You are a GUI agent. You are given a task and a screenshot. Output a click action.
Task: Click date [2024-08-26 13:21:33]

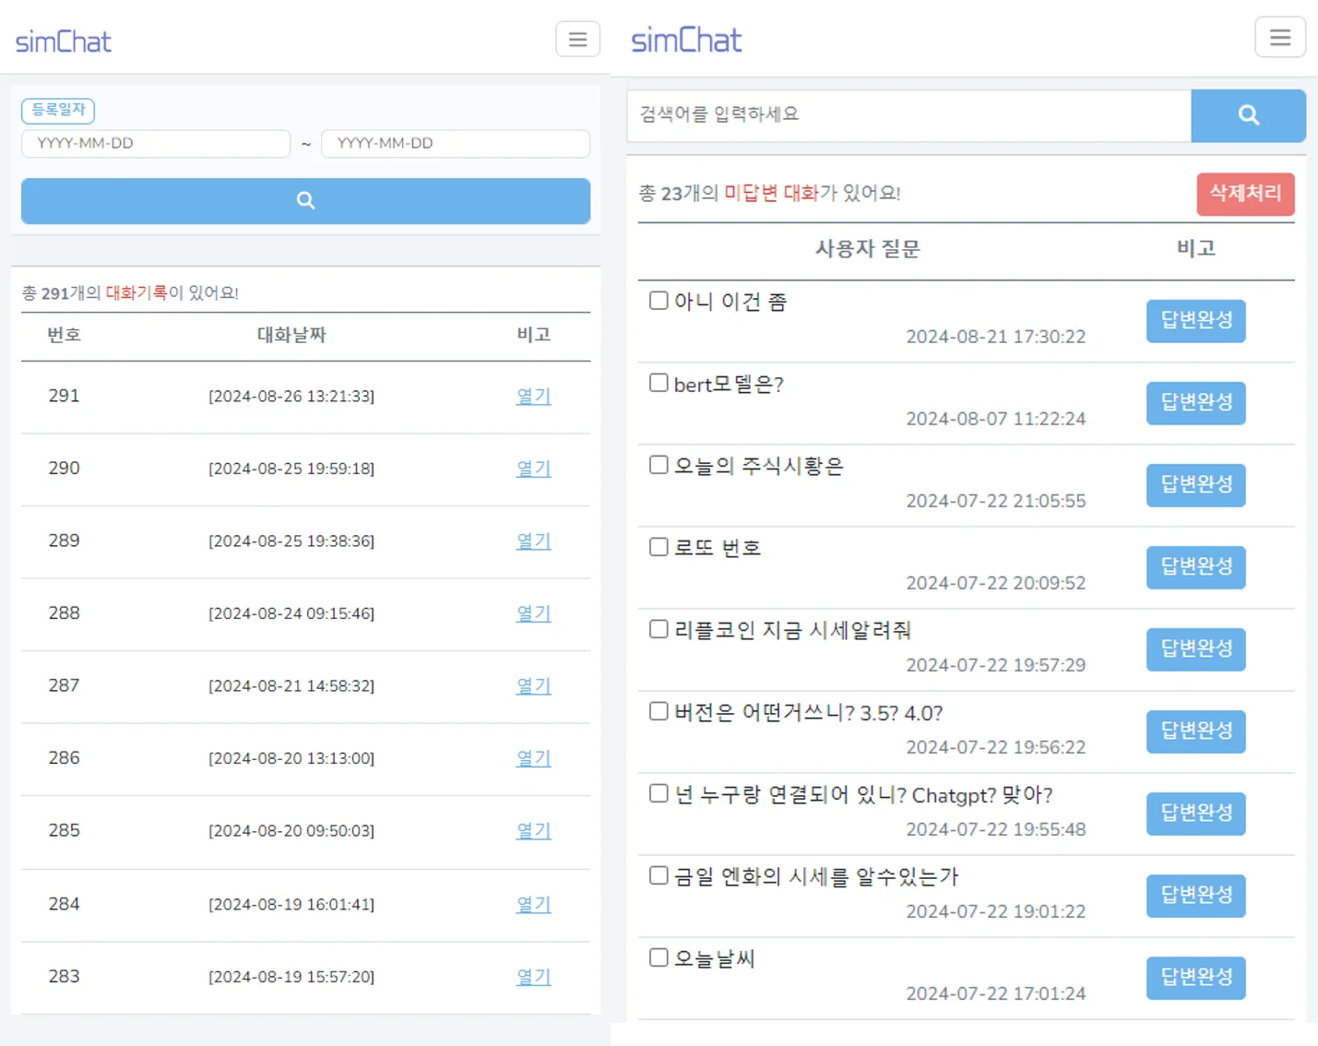point(291,397)
